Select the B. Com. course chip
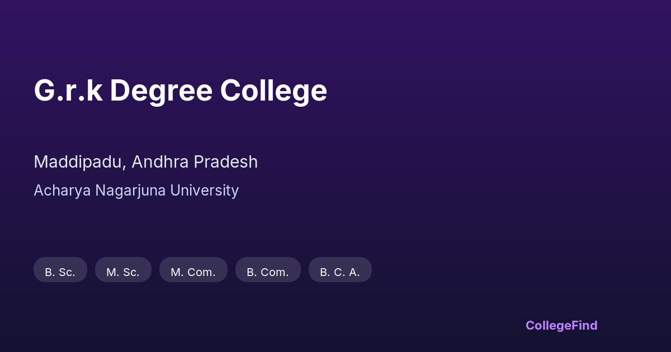Image resolution: width=671 pixels, height=352 pixels. (x=268, y=270)
